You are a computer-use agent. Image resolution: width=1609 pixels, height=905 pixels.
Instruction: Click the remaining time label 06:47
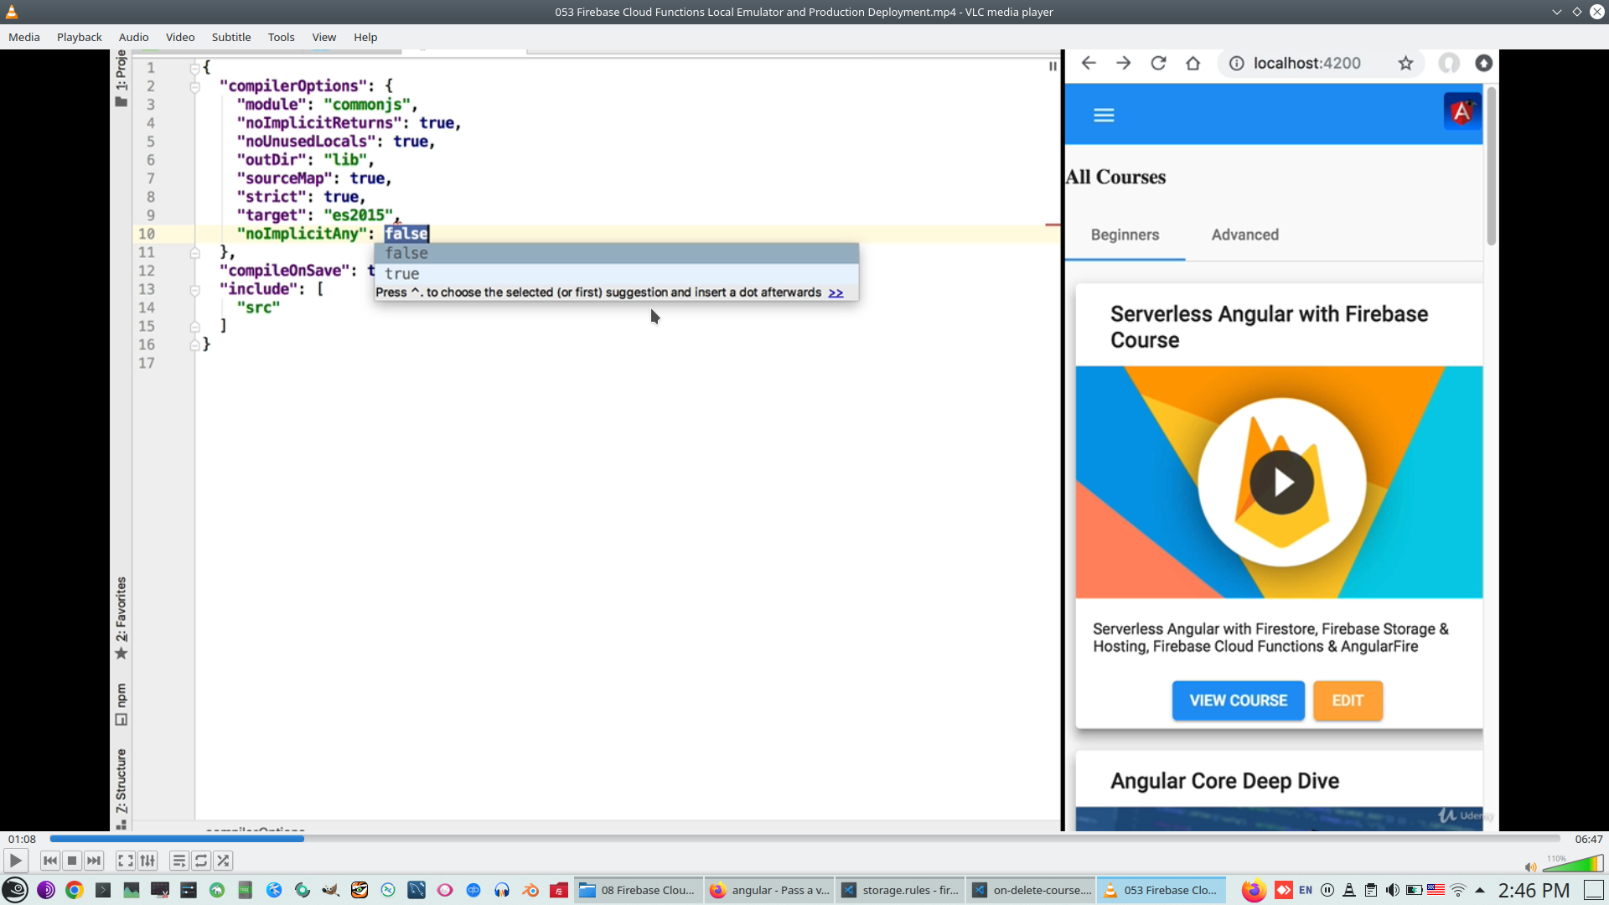[x=1588, y=839]
